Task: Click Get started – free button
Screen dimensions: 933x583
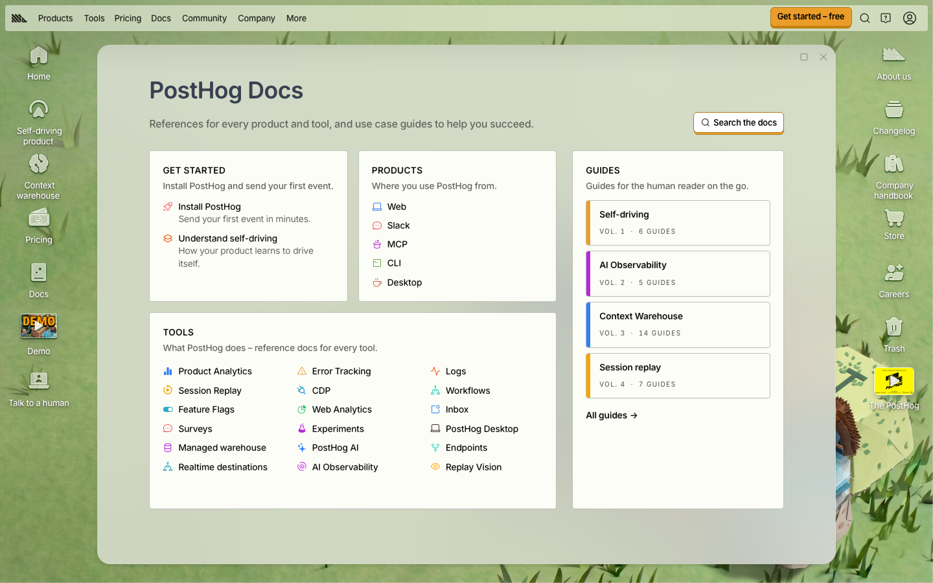Action: 811,17
